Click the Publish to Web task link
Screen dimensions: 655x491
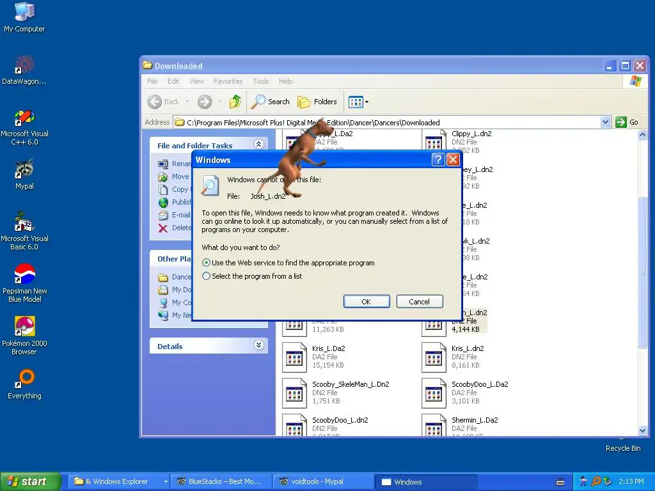pyautogui.click(x=175, y=202)
